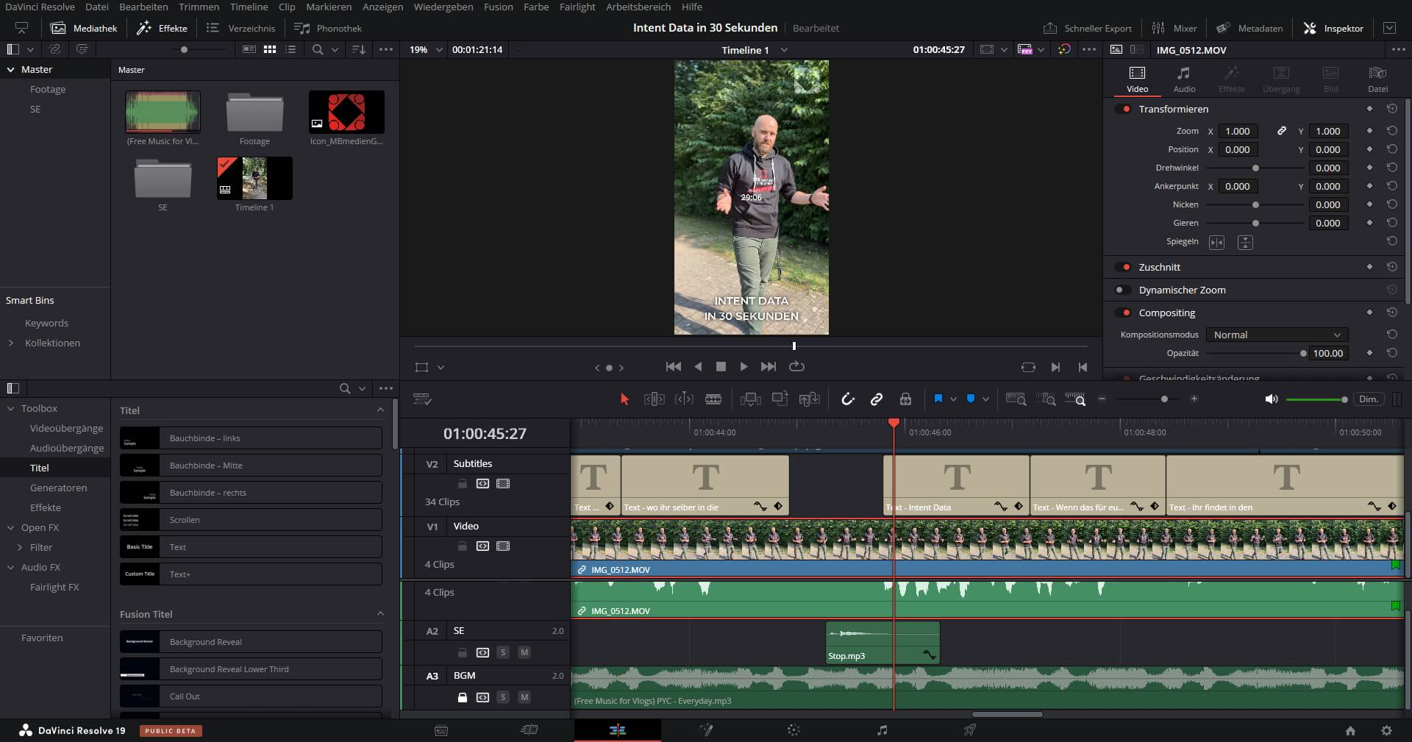Screen dimensions: 1412x742
Task: Switch to the Audio inspector tab
Action: coord(1183,79)
